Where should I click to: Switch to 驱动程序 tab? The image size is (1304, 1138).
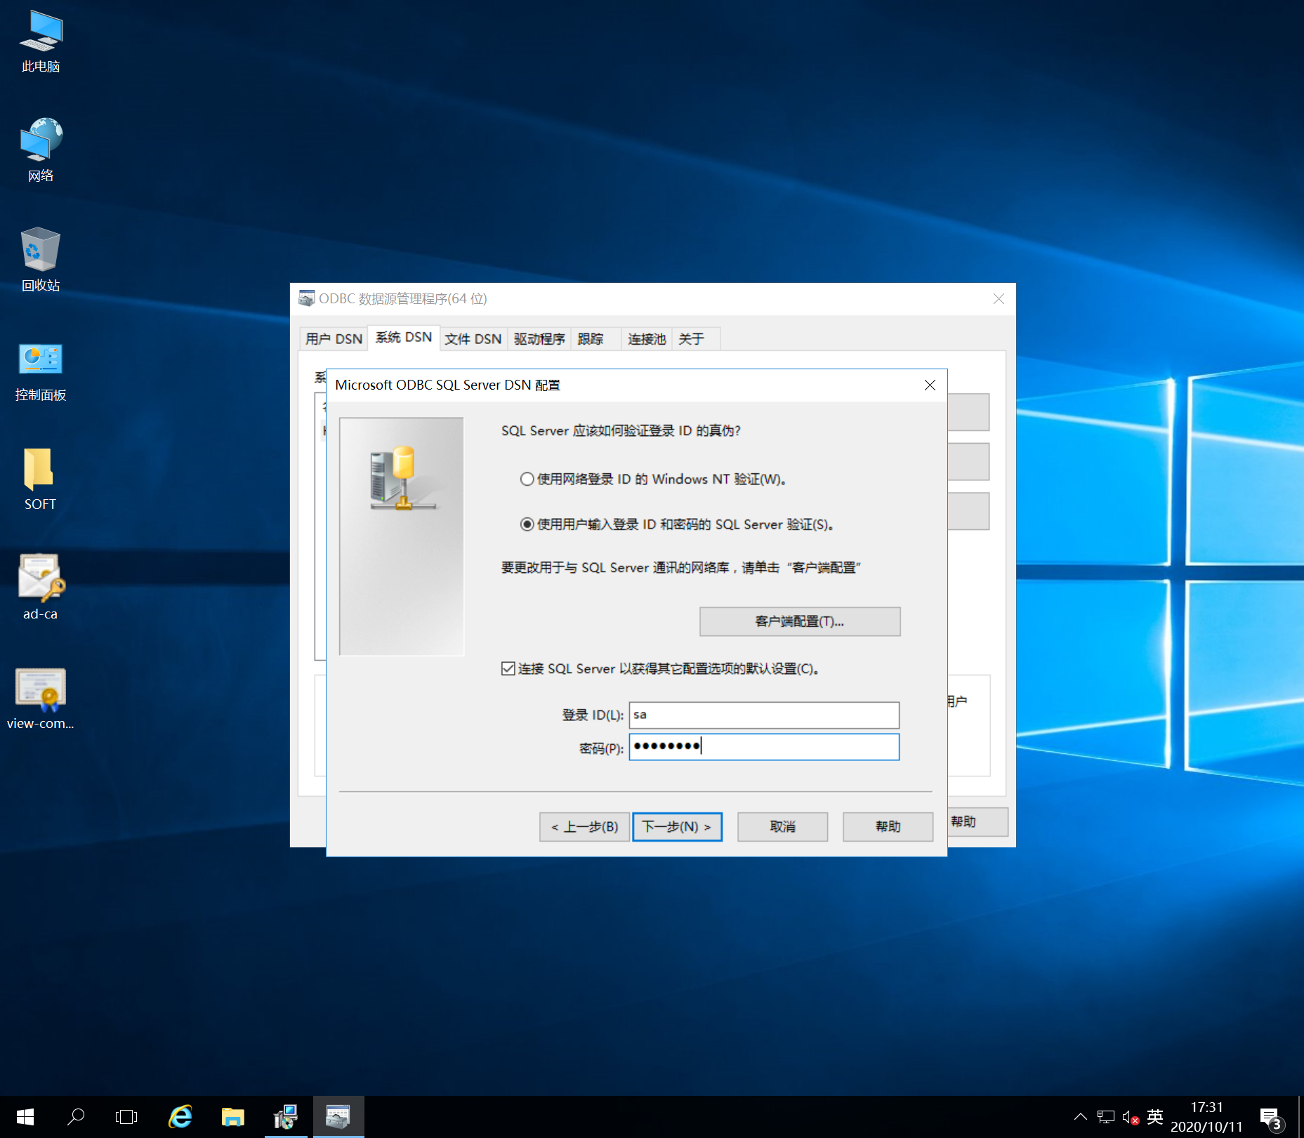click(539, 339)
